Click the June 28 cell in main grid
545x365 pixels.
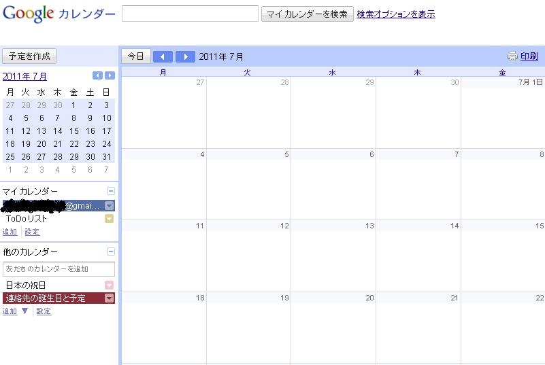tap(248, 113)
